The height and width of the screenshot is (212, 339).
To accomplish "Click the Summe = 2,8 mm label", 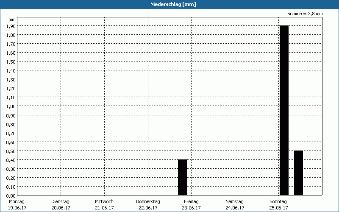I will point(305,14).
